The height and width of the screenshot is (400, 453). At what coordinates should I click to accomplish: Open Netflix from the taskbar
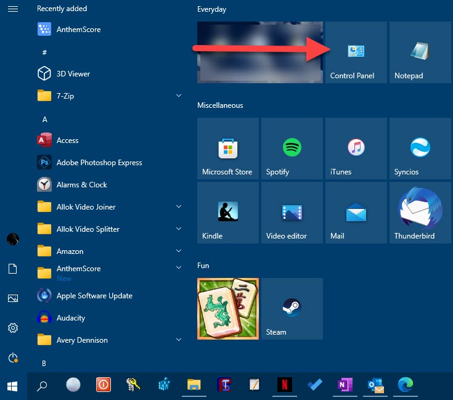coord(285,385)
